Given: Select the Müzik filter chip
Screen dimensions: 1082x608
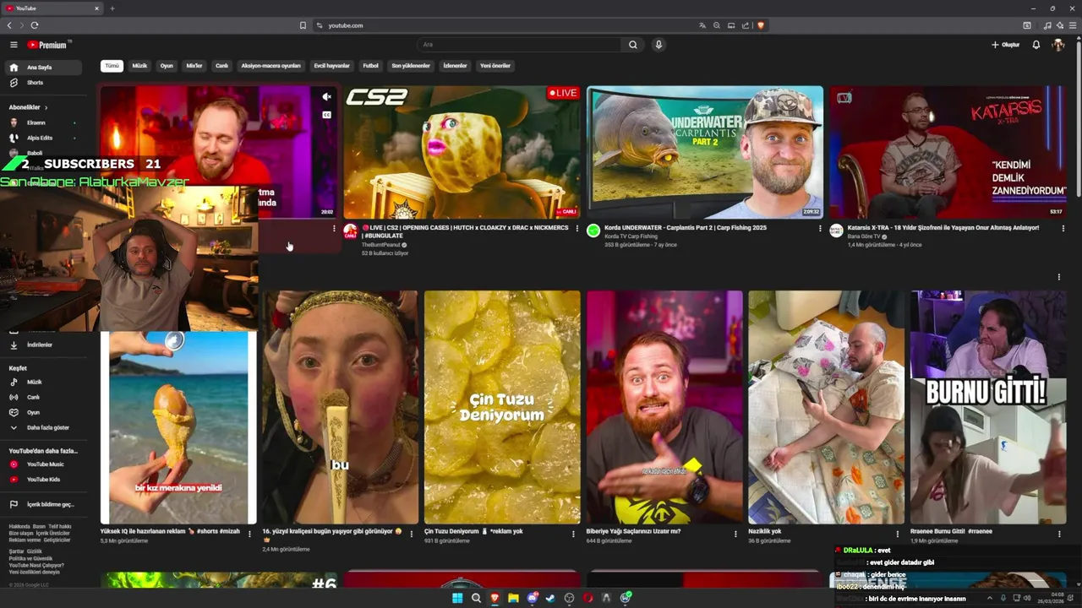Looking at the screenshot, I should pyautogui.click(x=139, y=66).
